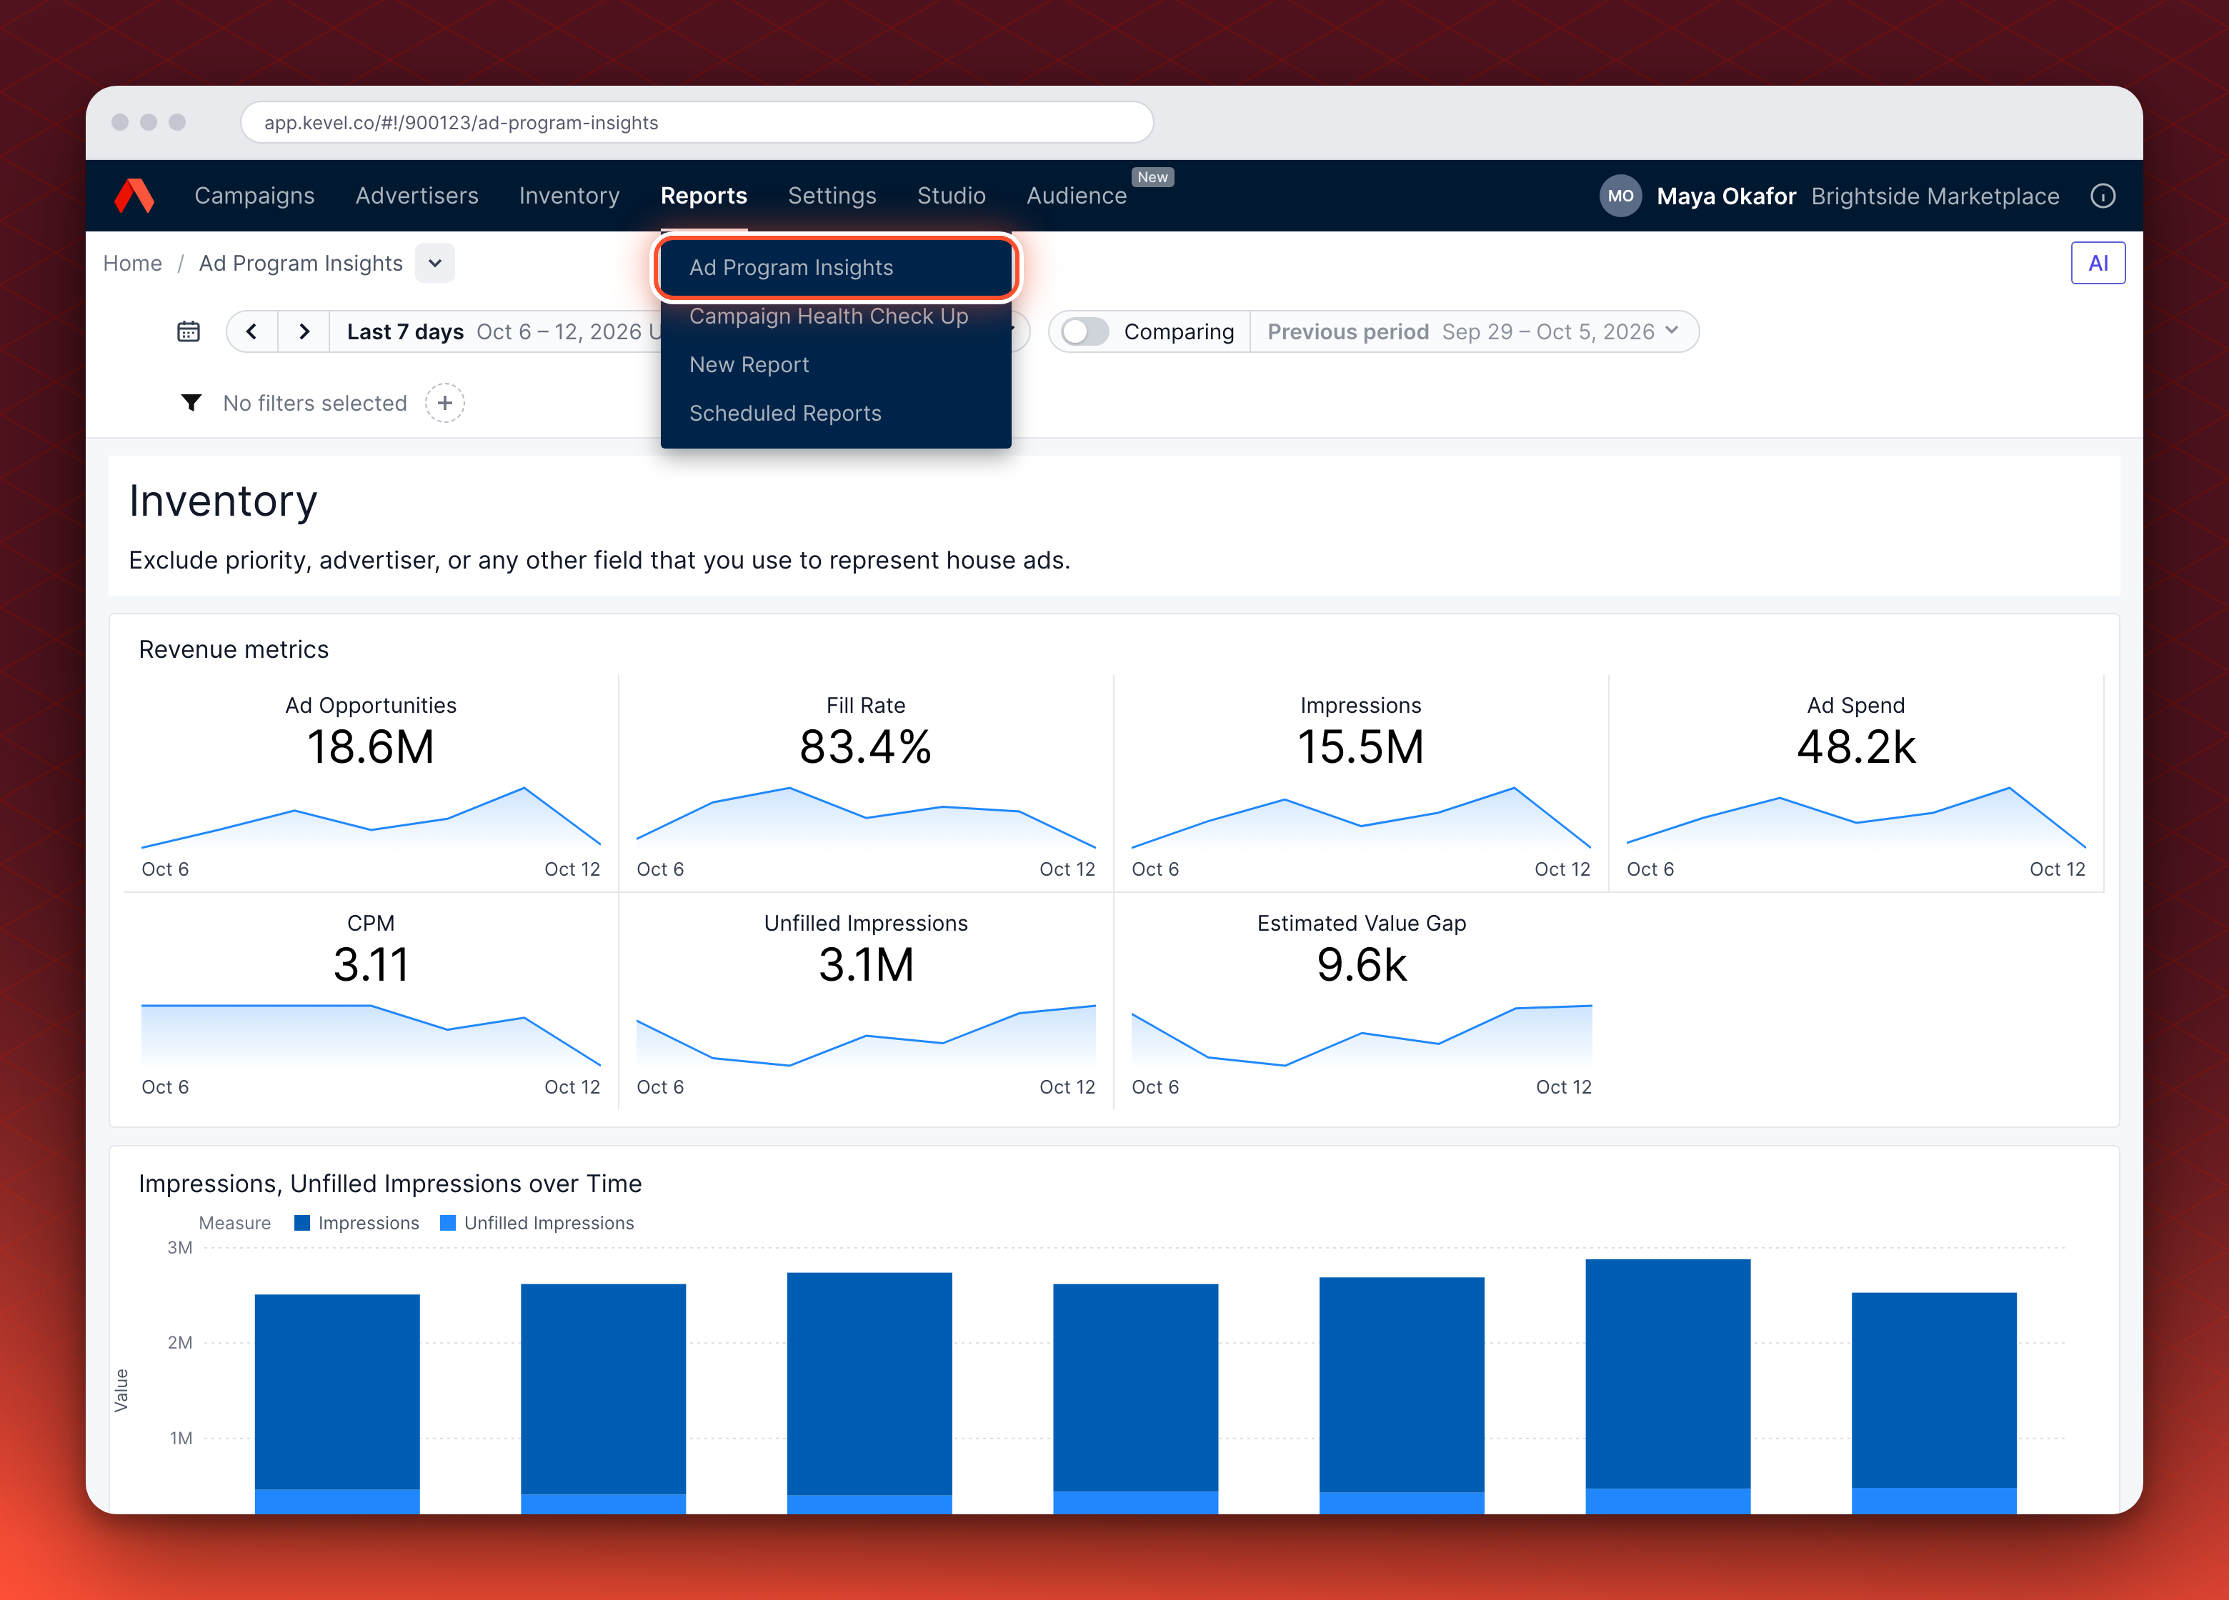The width and height of the screenshot is (2229, 1600).
Task: Click the filter funnel icon
Action: [191, 403]
